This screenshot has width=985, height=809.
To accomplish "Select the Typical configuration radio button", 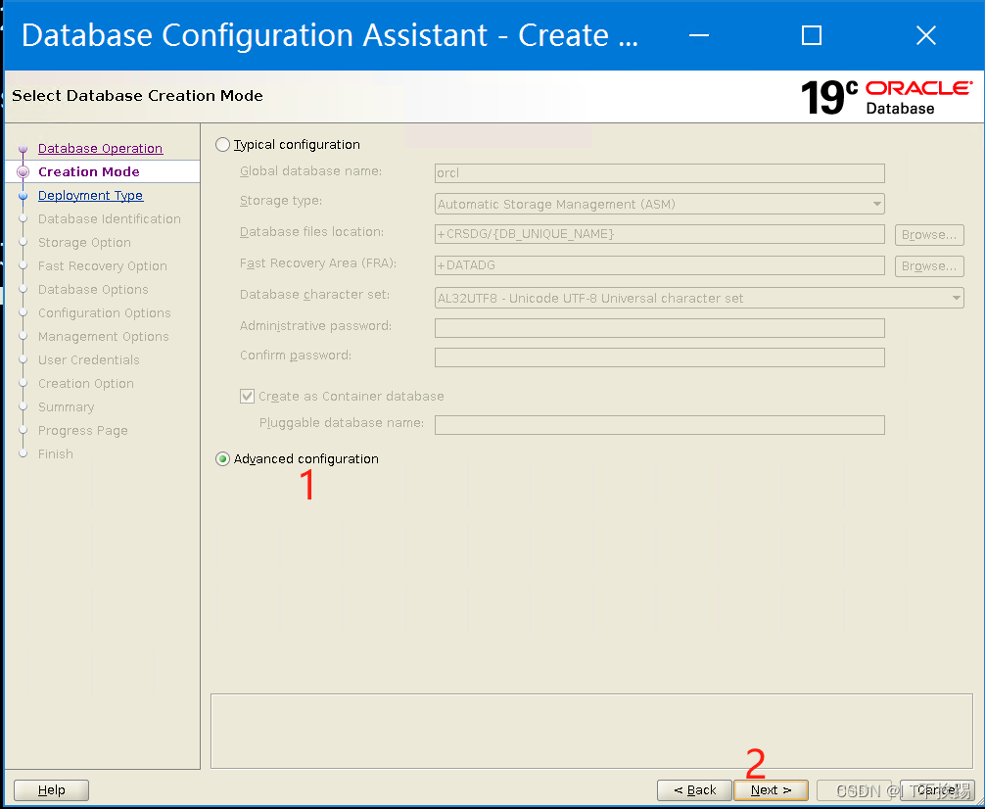I will tap(222, 145).
